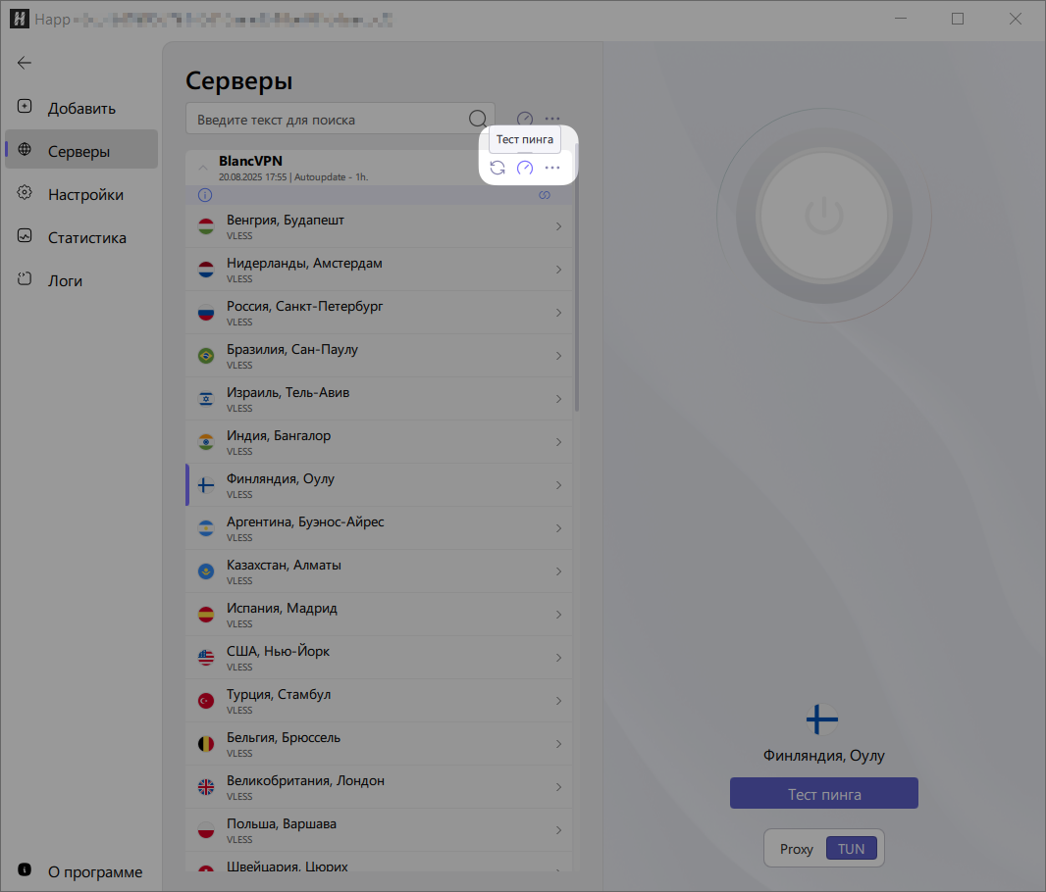Screen dimensions: 1046x892
Task: Refresh the BlancVPN subscription
Action: tap(497, 168)
